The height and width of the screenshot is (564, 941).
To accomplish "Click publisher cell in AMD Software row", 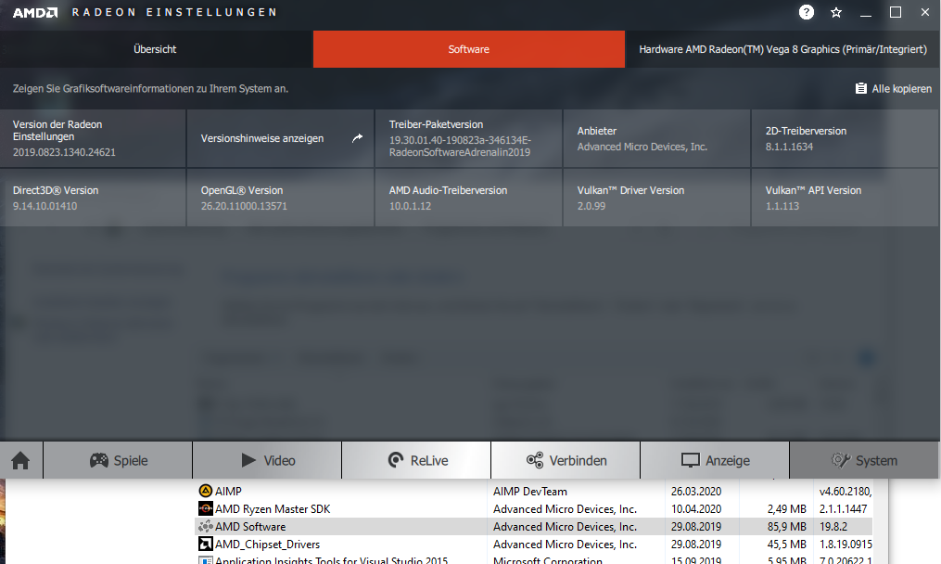I will 565,526.
